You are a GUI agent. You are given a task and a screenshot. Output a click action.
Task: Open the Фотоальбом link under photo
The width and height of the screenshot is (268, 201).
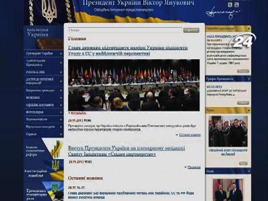coord(78,113)
